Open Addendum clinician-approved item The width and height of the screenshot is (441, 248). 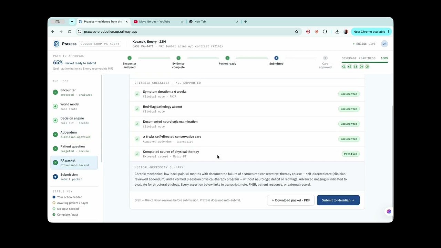74,135
